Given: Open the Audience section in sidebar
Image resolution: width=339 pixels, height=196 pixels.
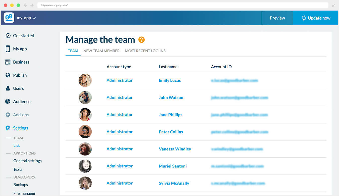Looking at the screenshot, I should point(22,102).
